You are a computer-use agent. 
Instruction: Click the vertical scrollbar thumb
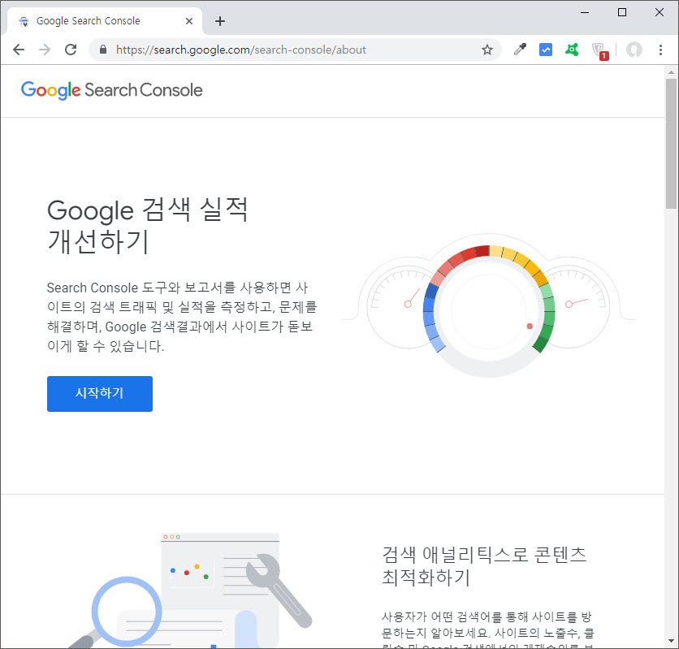pos(671,142)
